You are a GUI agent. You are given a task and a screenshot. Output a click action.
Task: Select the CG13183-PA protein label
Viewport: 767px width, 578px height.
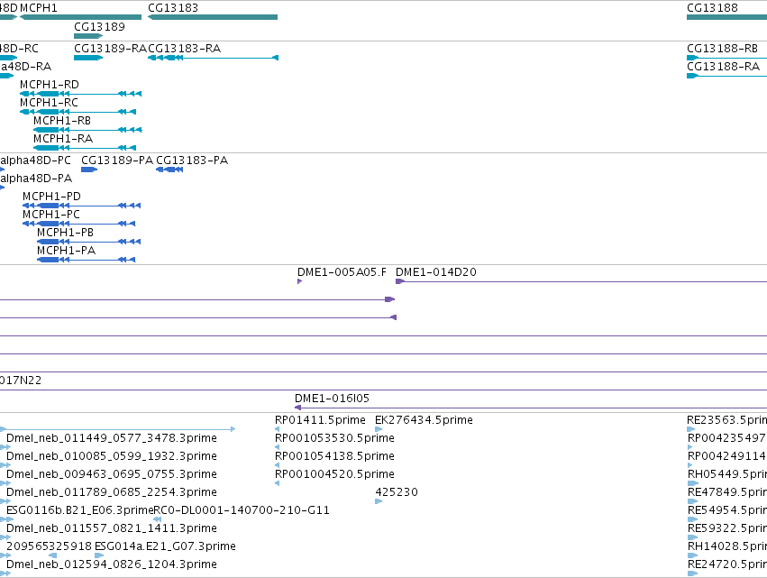pyautogui.click(x=192, y=161)
